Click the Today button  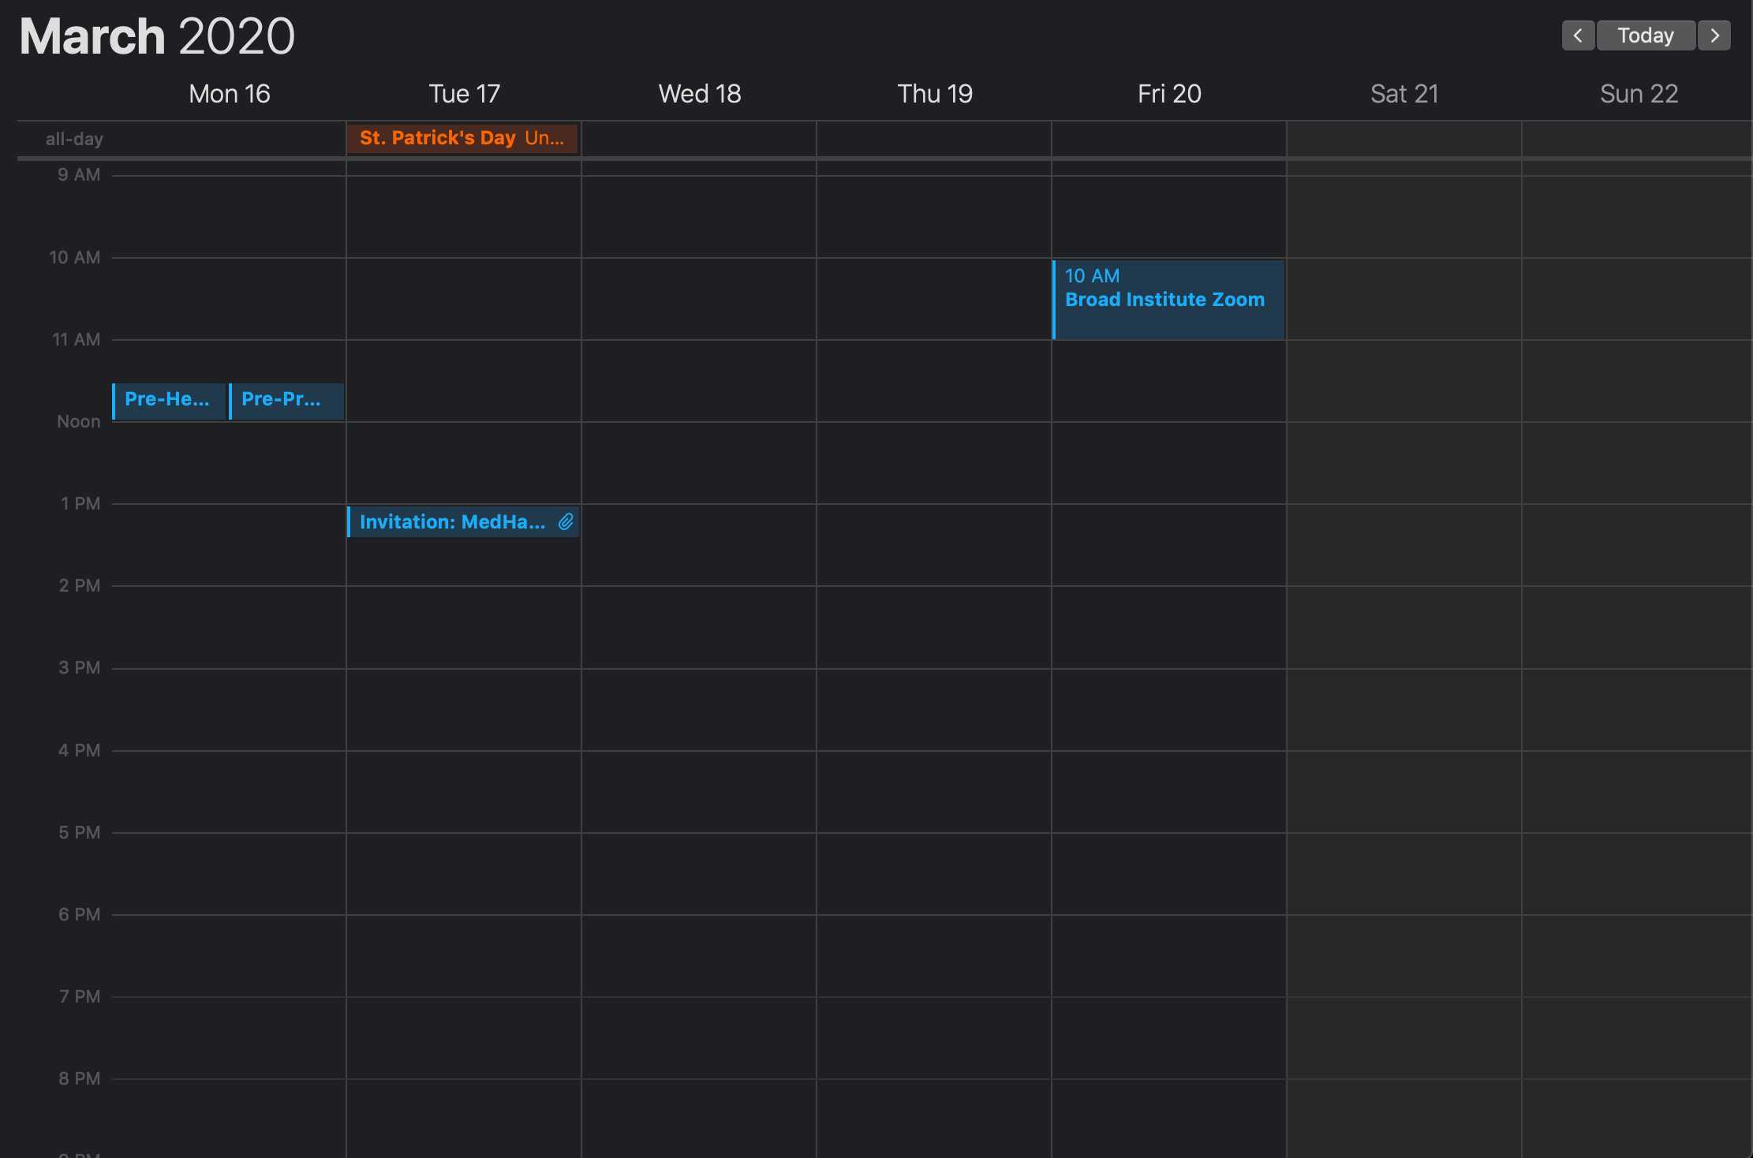(x=1646, y=35)
